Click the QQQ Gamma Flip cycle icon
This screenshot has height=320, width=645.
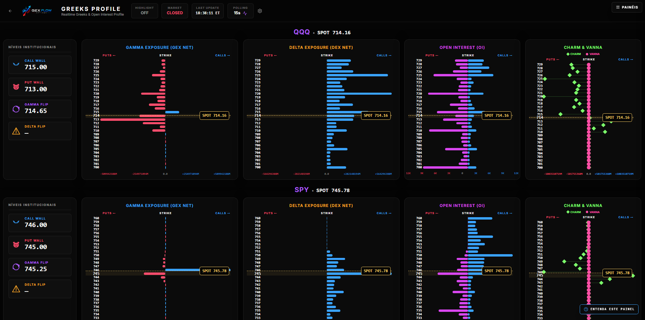(16, 109)
